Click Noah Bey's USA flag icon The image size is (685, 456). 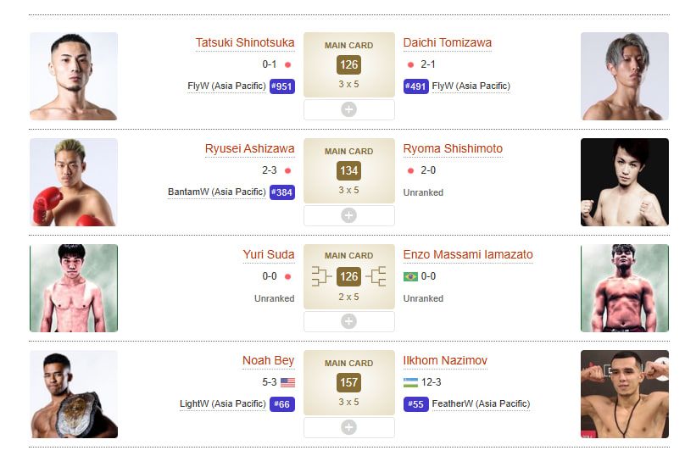pos(287,382)
